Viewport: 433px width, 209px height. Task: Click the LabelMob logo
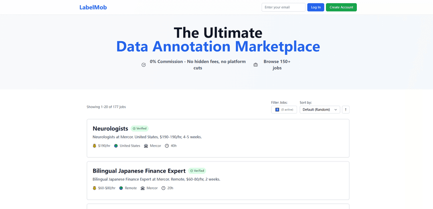pyautogui.click(x=93, y=7)
